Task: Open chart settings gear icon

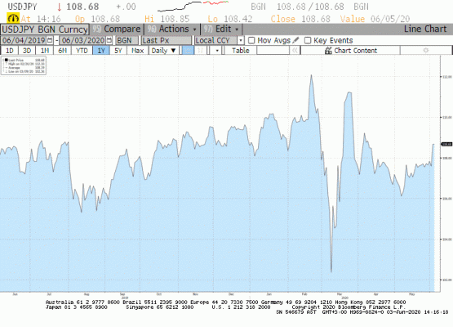Action: [425, 51]
